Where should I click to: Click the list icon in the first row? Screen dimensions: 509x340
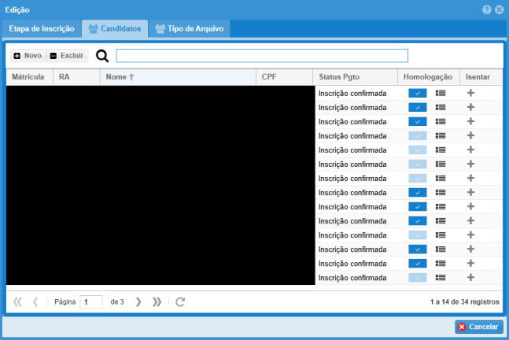coord(441,93)
